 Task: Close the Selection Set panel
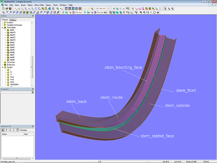[33, 126]
